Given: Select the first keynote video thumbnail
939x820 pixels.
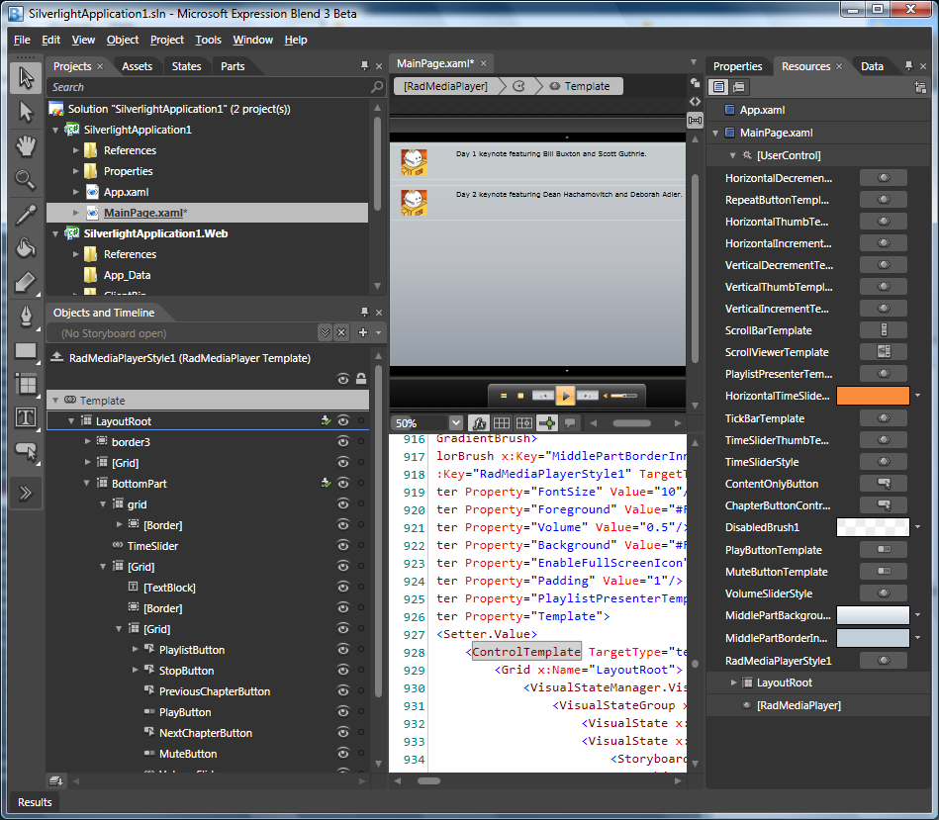Looking at the screenshot, I should [414, 162].
